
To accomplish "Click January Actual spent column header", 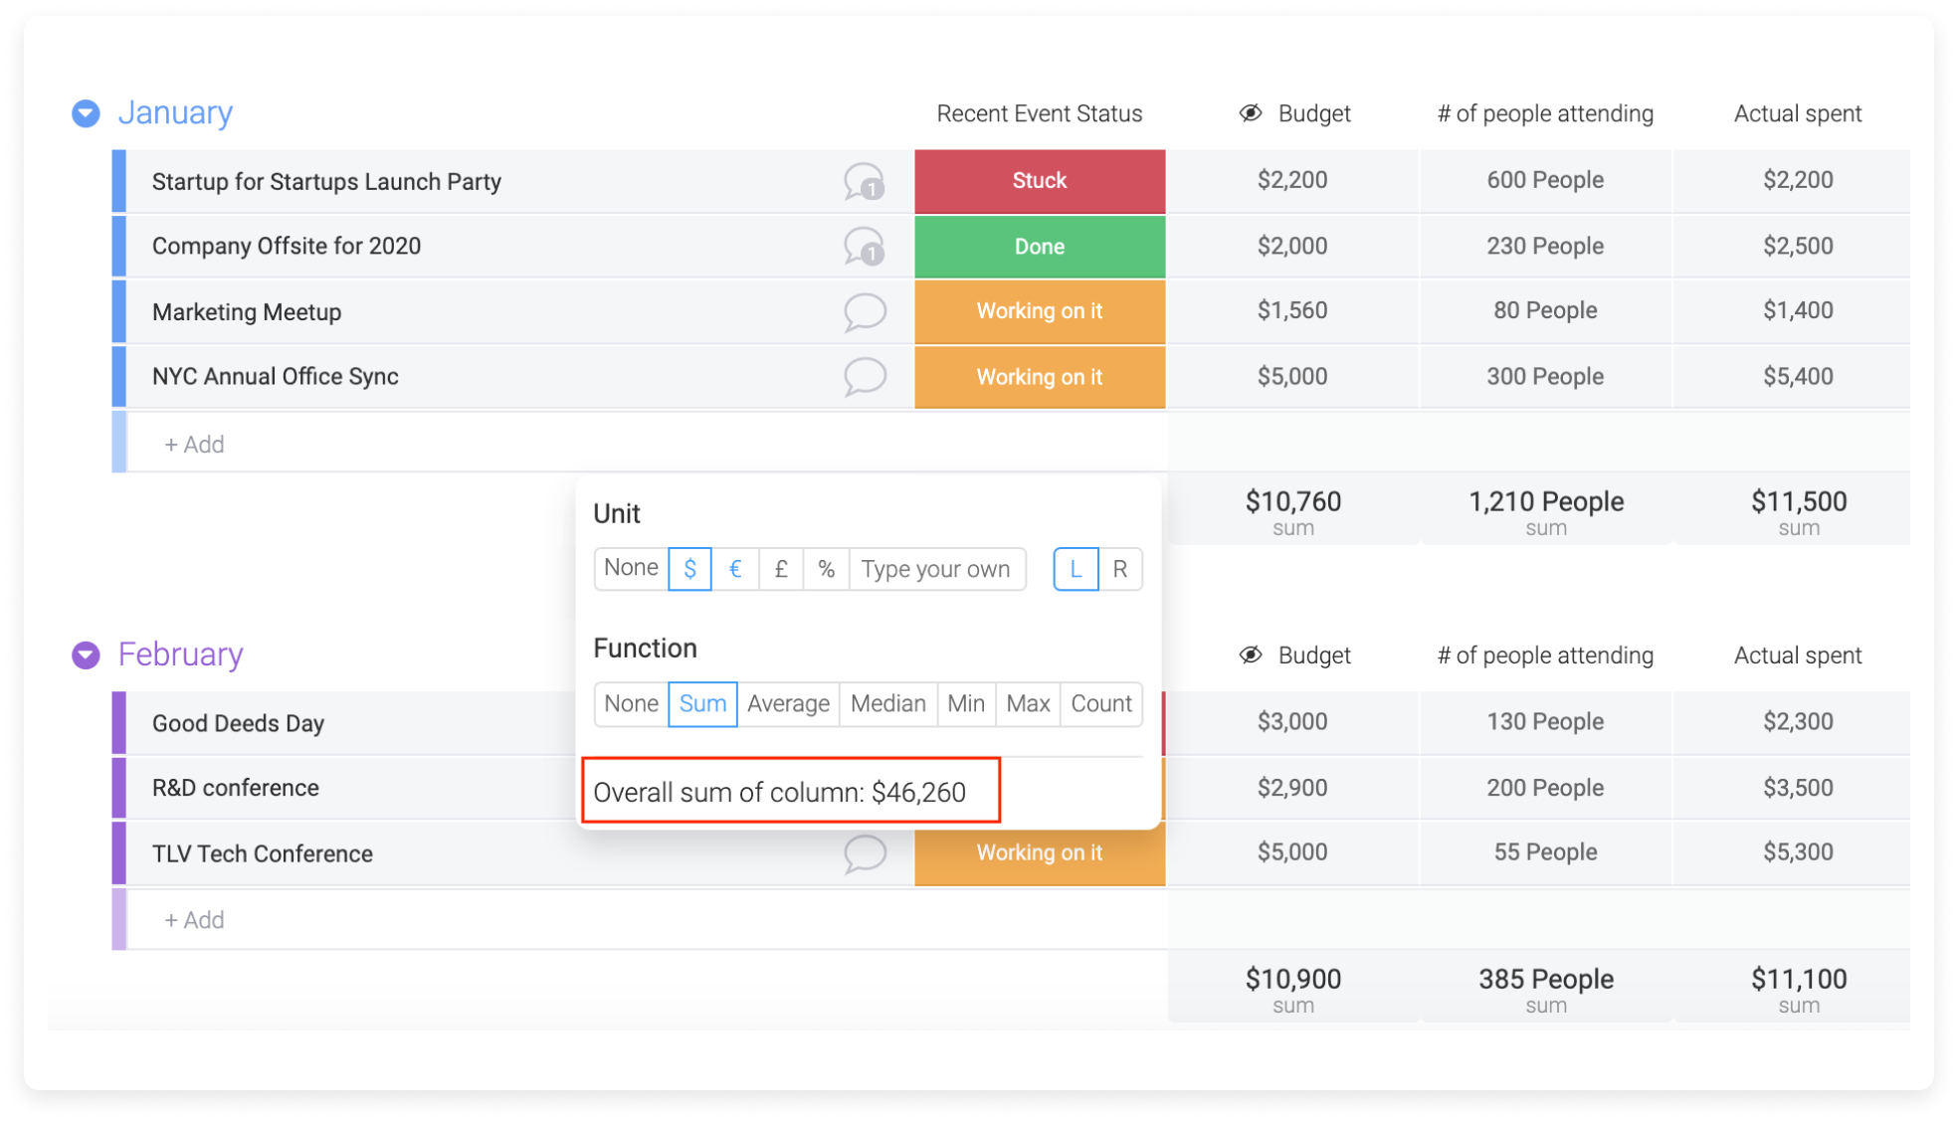I will tap(1798, 113).
